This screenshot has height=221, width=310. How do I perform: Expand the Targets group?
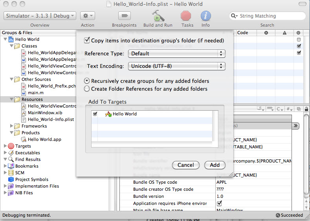click(x=6, y=146)
